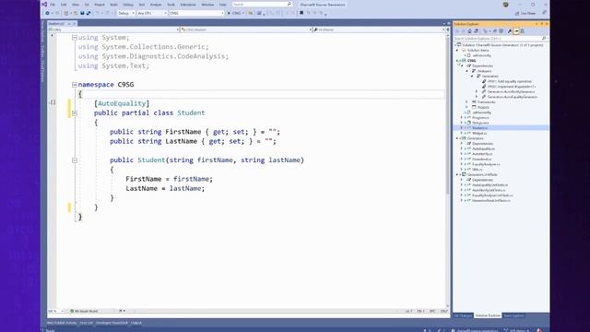Select Widget.cs in Solution Explorer
590x332 pixels.
click(478, 133)
